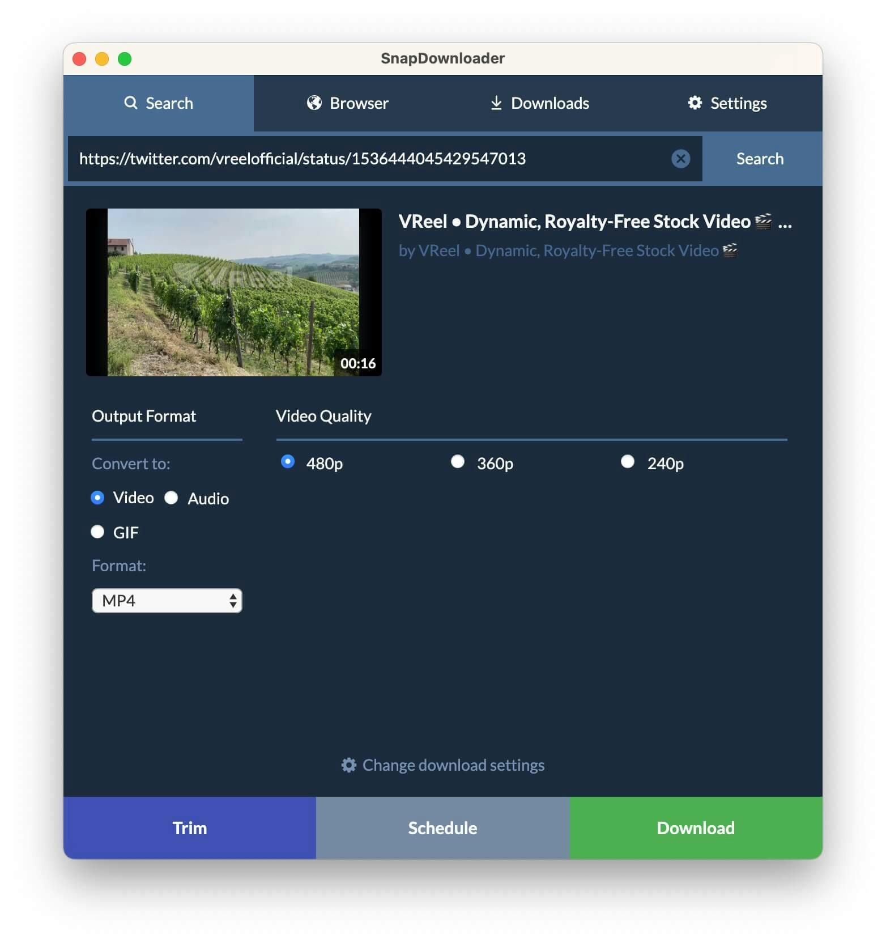The height and width of the screenshot is (943, 886).
Task: Choose GIF as convert-to option
Action: pos(97,532)
